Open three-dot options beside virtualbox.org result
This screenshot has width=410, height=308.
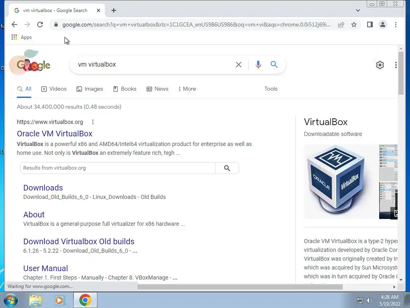pyautogui.click(x=93, y=122)
